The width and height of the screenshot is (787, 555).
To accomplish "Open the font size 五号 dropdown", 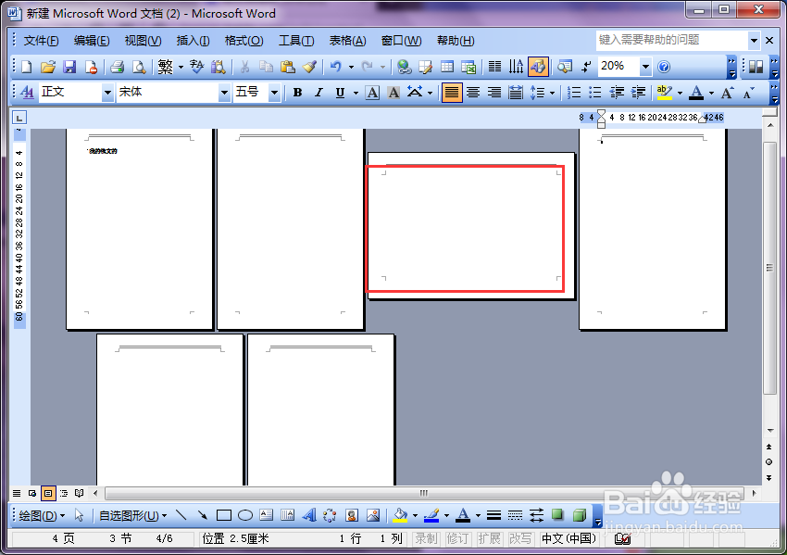I will [x=274, y=93].
